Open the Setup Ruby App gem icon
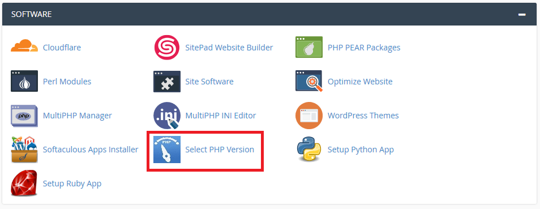Viewport: 540px width, 209px height. coord(24,183)
